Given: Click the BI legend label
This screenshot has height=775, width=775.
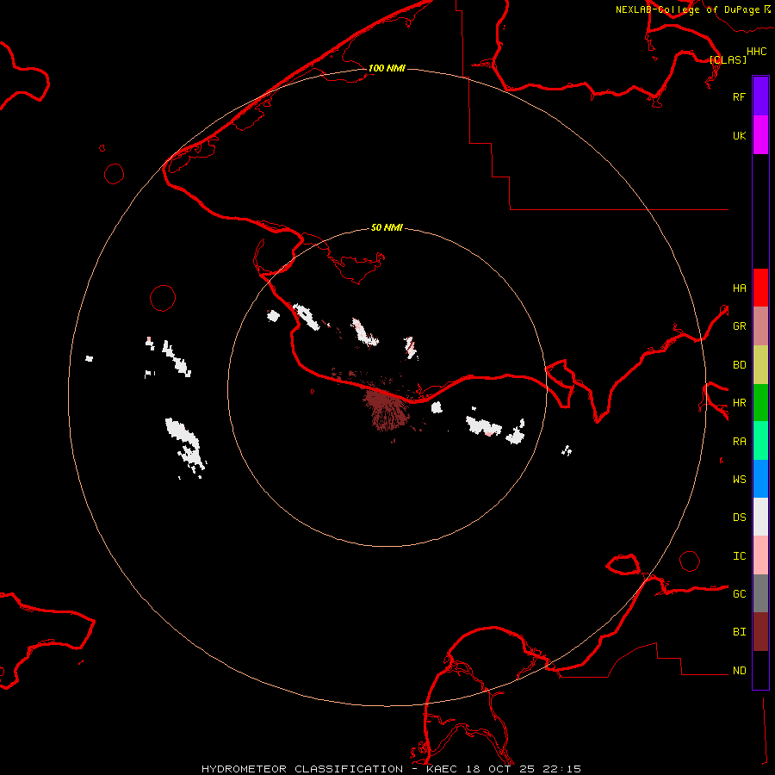Looking at the screenshot, I should (x=739, y=632).
